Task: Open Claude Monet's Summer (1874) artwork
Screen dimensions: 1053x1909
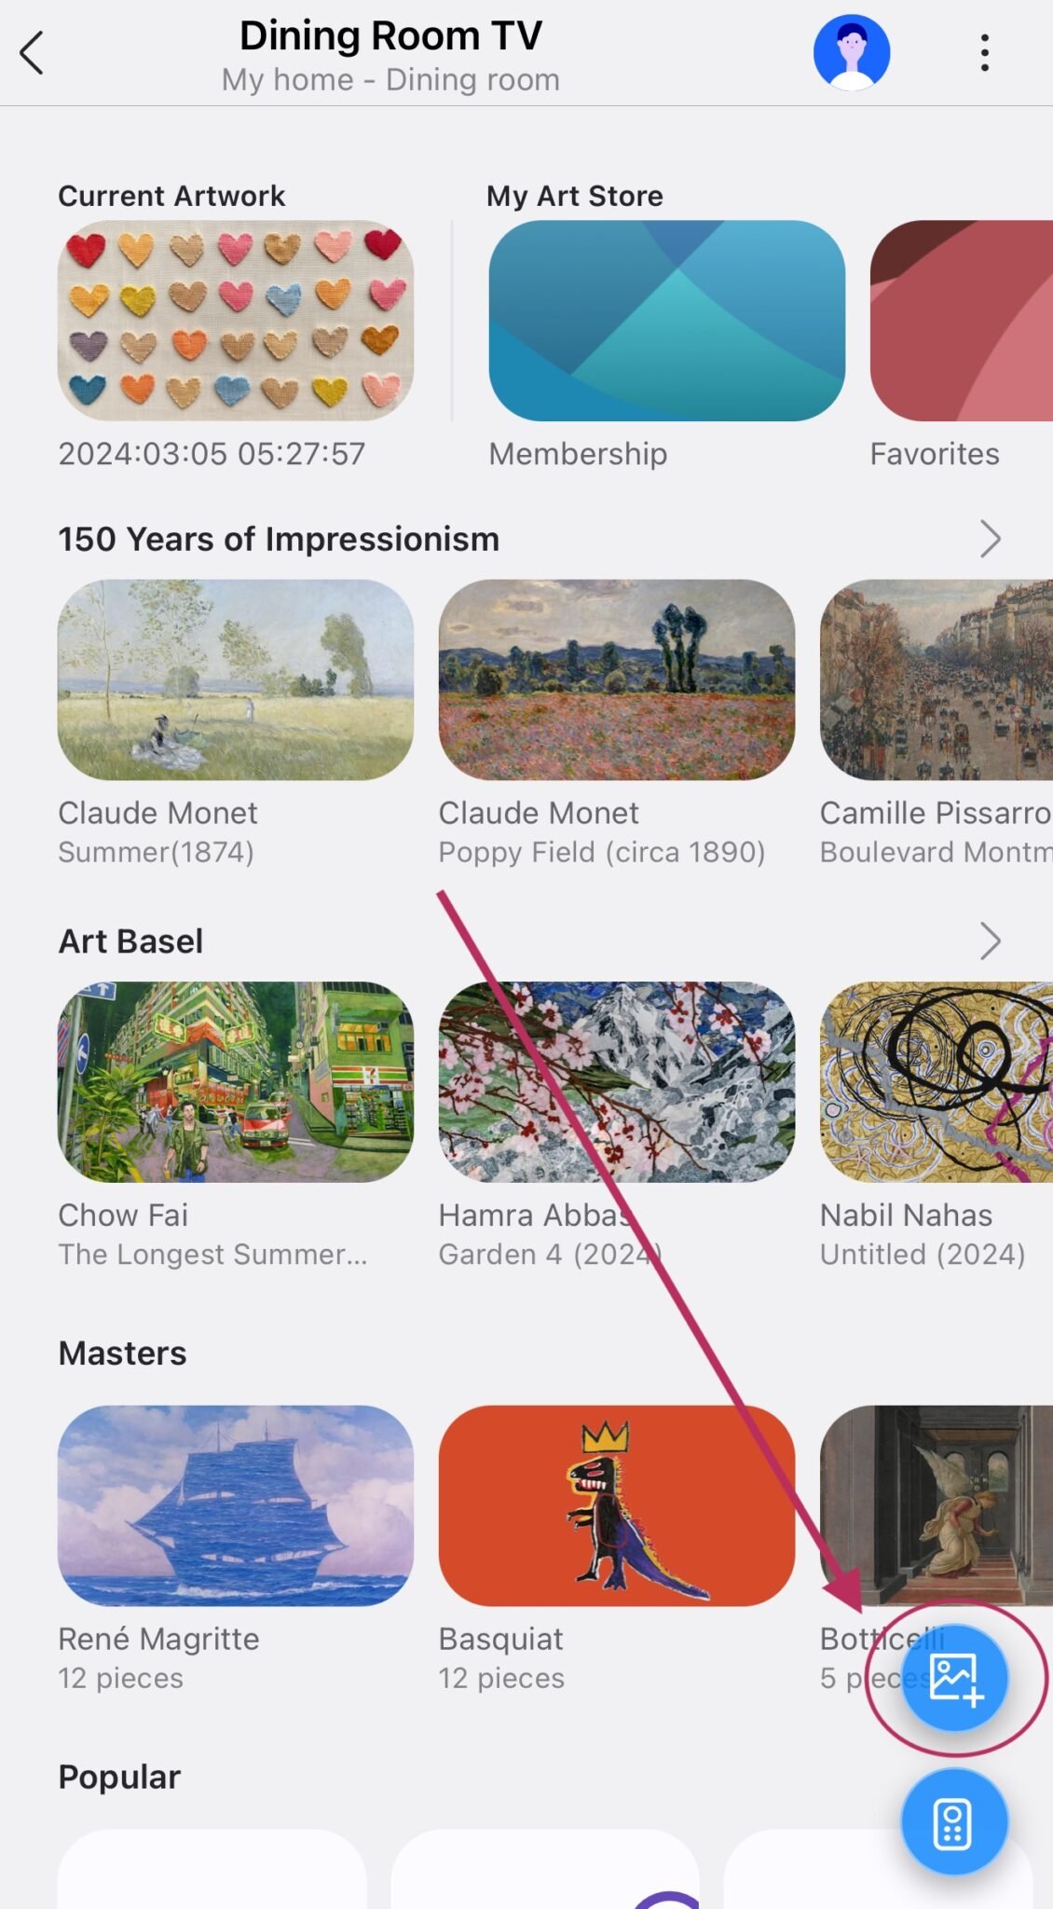Action: (x=235, y=679)
